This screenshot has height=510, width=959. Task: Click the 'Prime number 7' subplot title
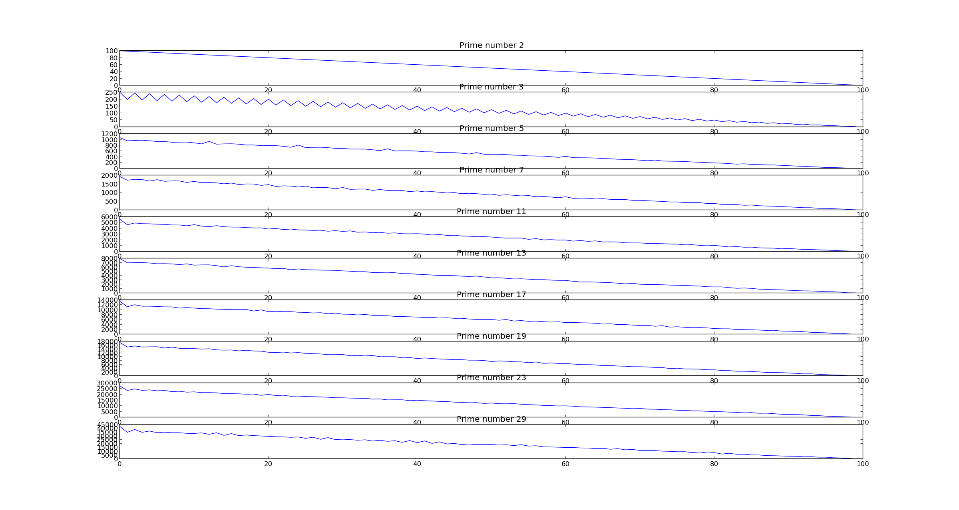tap(491, 170)
